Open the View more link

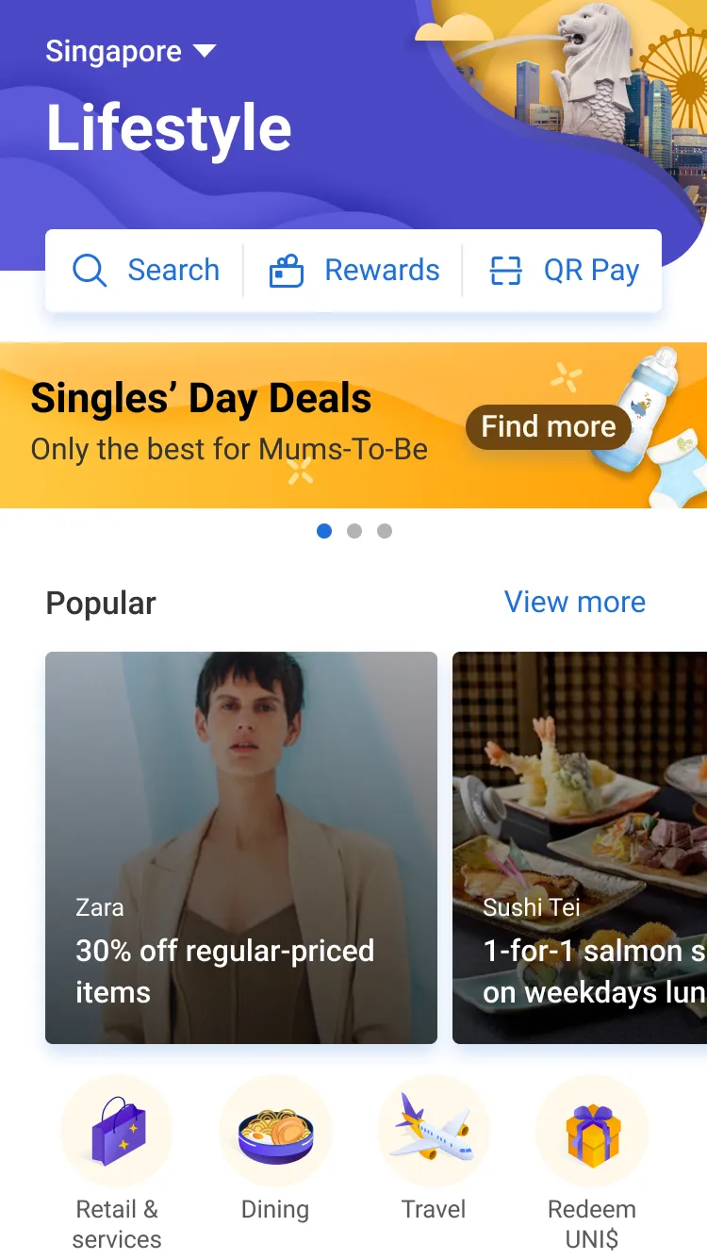point(575,602)
